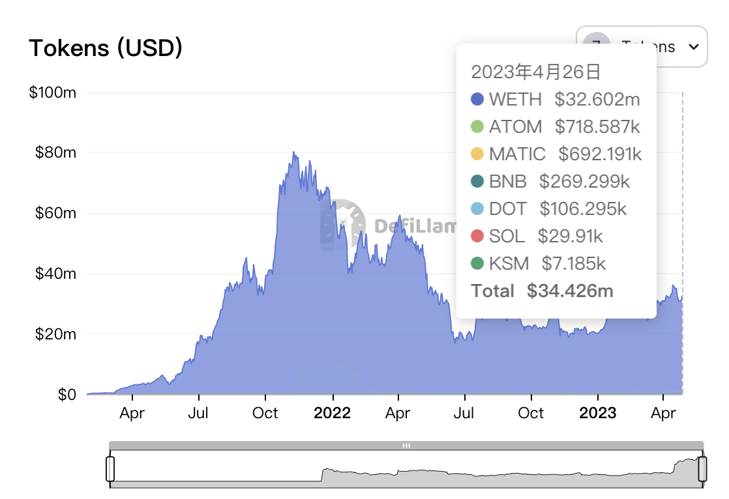Click BNB value $269.299k
The height and width of the screenshot is (499, 729).
(x=584, y=182)
